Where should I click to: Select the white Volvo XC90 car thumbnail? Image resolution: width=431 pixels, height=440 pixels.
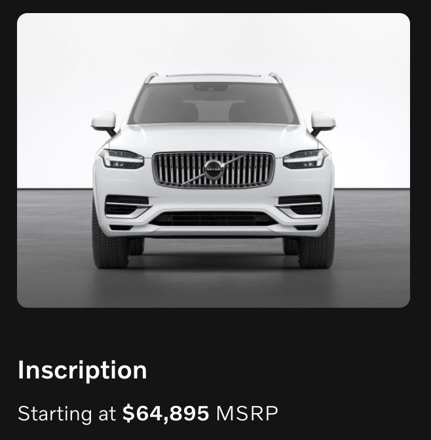(x=214, y=160)
